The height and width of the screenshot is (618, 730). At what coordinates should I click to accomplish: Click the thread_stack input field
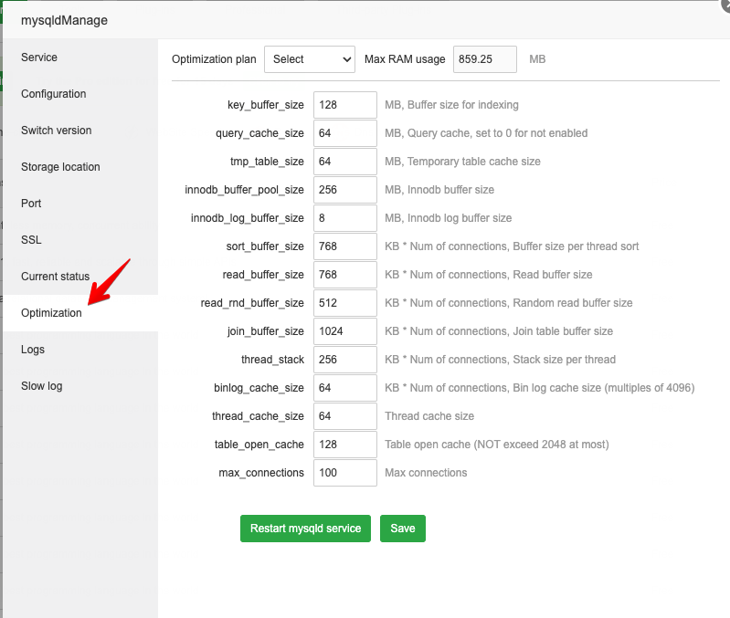[x=344, y=360]
